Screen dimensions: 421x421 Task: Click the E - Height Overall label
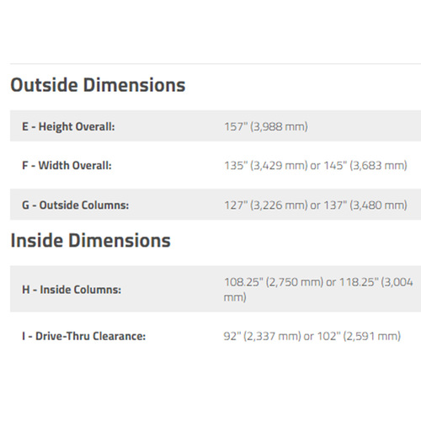68,126
